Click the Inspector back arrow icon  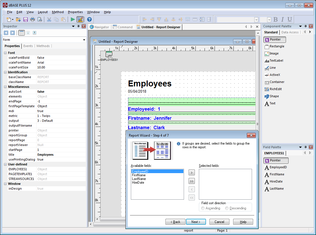6,33
